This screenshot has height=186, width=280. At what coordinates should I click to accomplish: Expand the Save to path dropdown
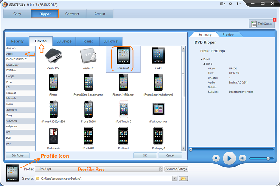[174, 178]
